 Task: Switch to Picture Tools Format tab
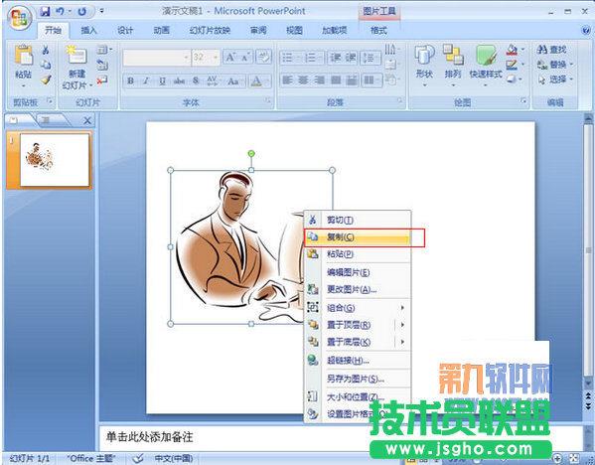tap(378, 31)
